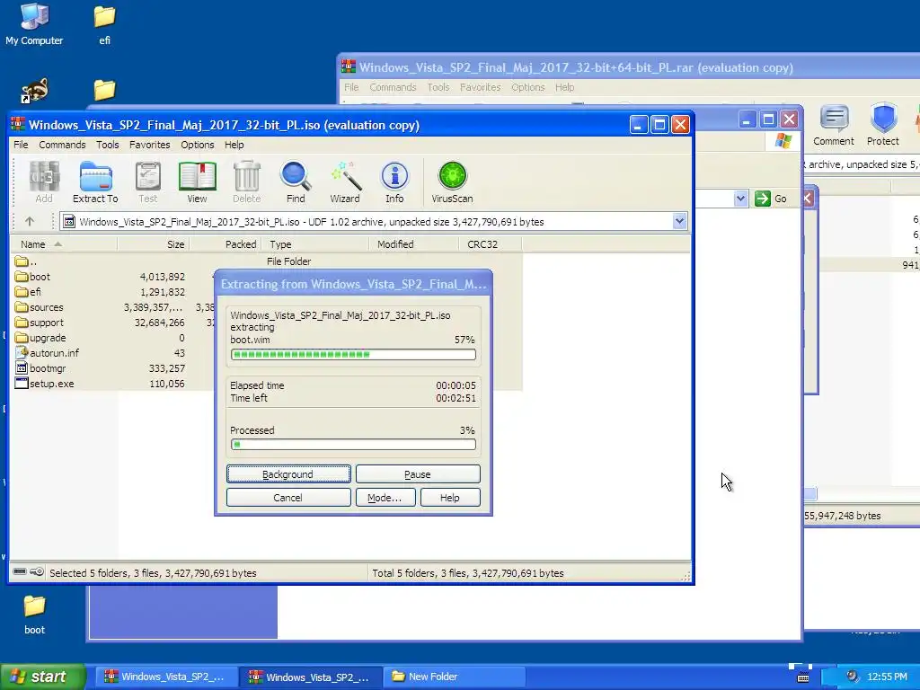Go up one level with the arrow icon

click(30, 222)
